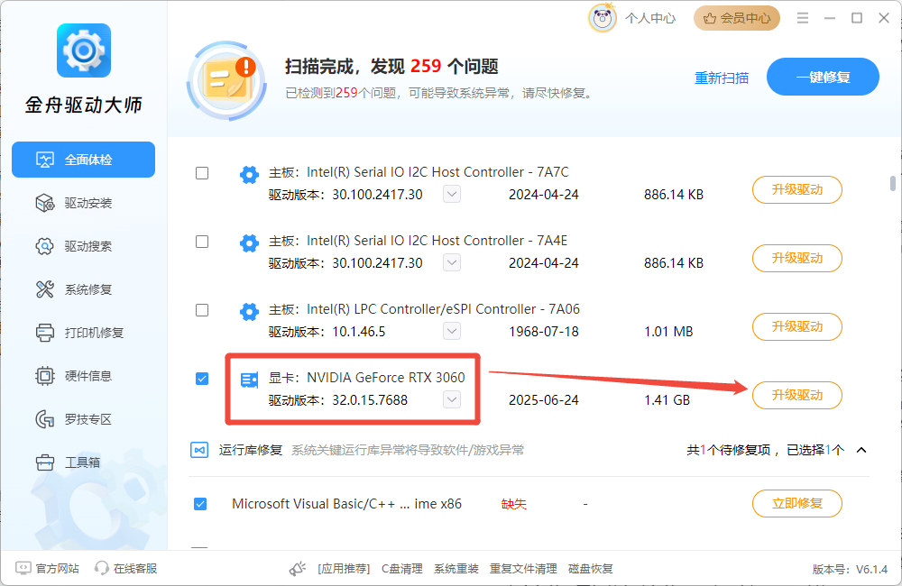Open the version dropdown for NVIDIA driver 32.0.15.7688
Viewport: 902px width, 586px height.
click(452, 399)
